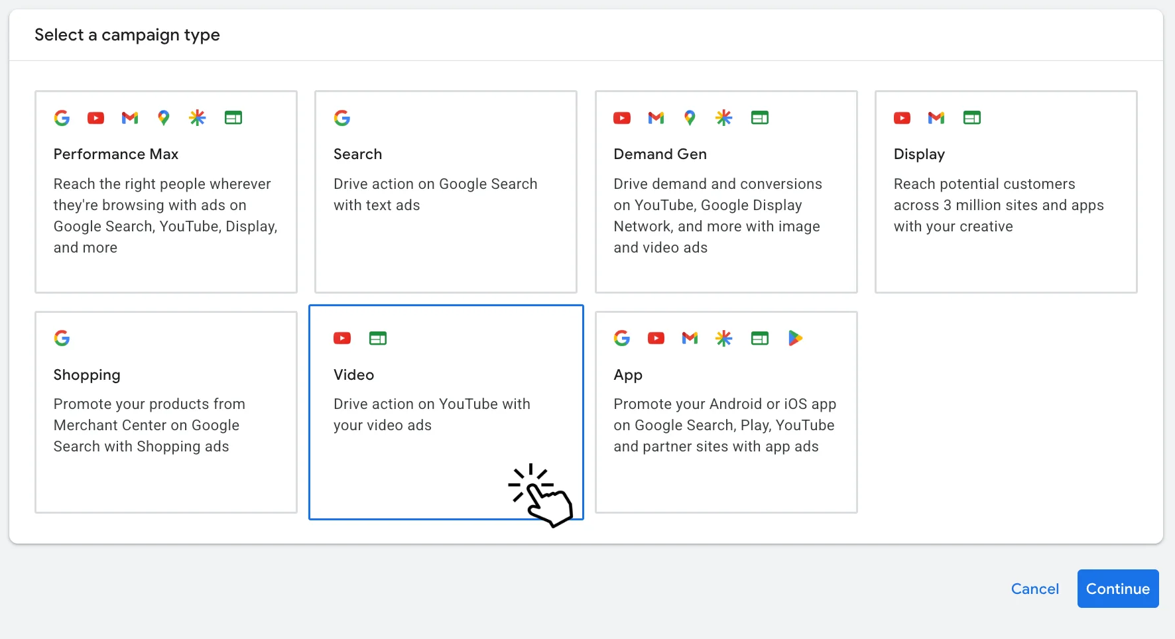Click the Discover asterisk icon in Performance Max card

tap(198, 118)
